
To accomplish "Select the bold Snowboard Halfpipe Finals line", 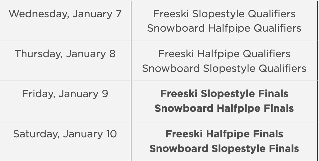I will (x=224, y=108).
